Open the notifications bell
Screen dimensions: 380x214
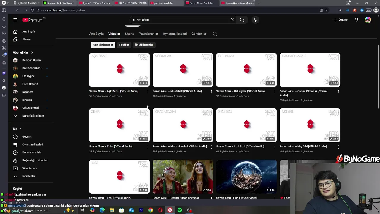[356, 20]
